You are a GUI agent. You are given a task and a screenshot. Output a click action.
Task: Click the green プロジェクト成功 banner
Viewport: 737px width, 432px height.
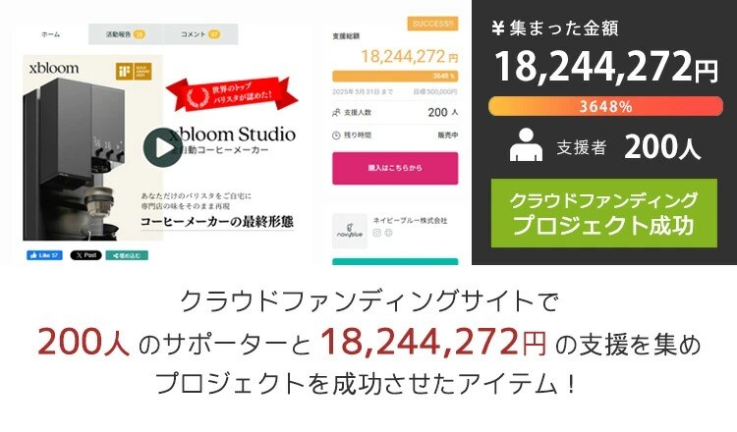[604, 213]
